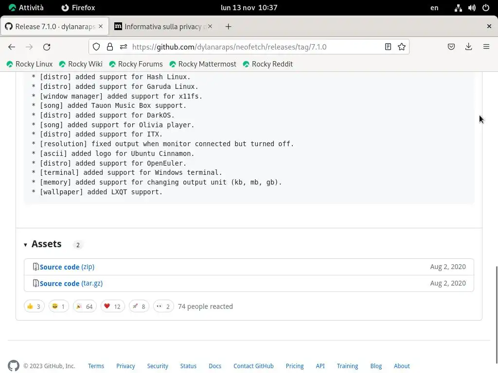498x373 pixels.
Task: Open the Rocky Linux bookmark
Action: tap(30, 64)
